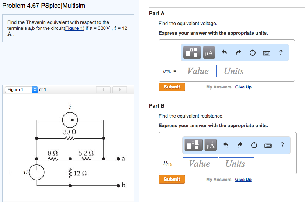Image resolution: width=305 pixels, height=202 pixels.
Task: Go to next figure arrow
Action: (120, 90)
